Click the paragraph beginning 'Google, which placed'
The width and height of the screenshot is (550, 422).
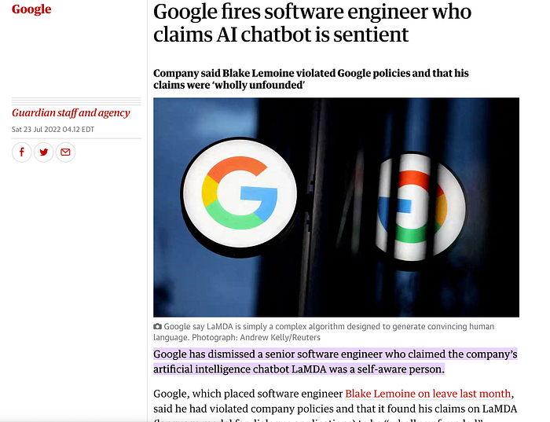coord(335,405)
